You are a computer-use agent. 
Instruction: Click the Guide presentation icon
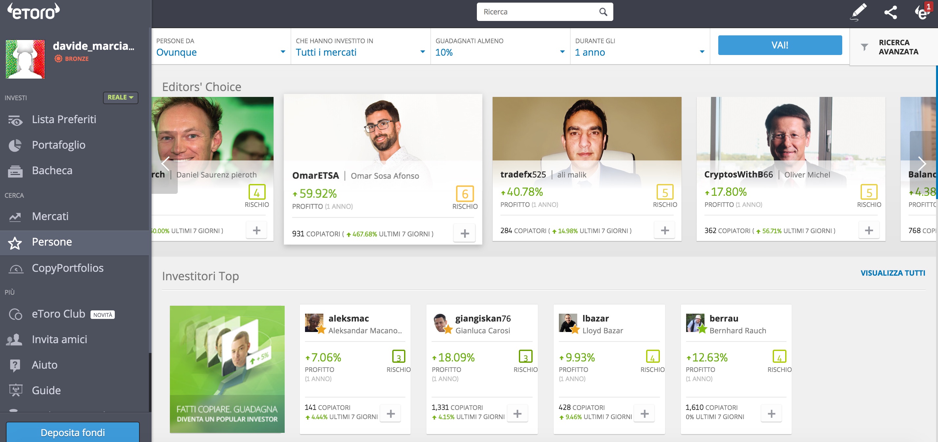16,390
